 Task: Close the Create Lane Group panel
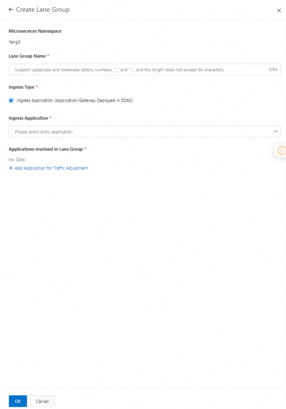(279, 10)
